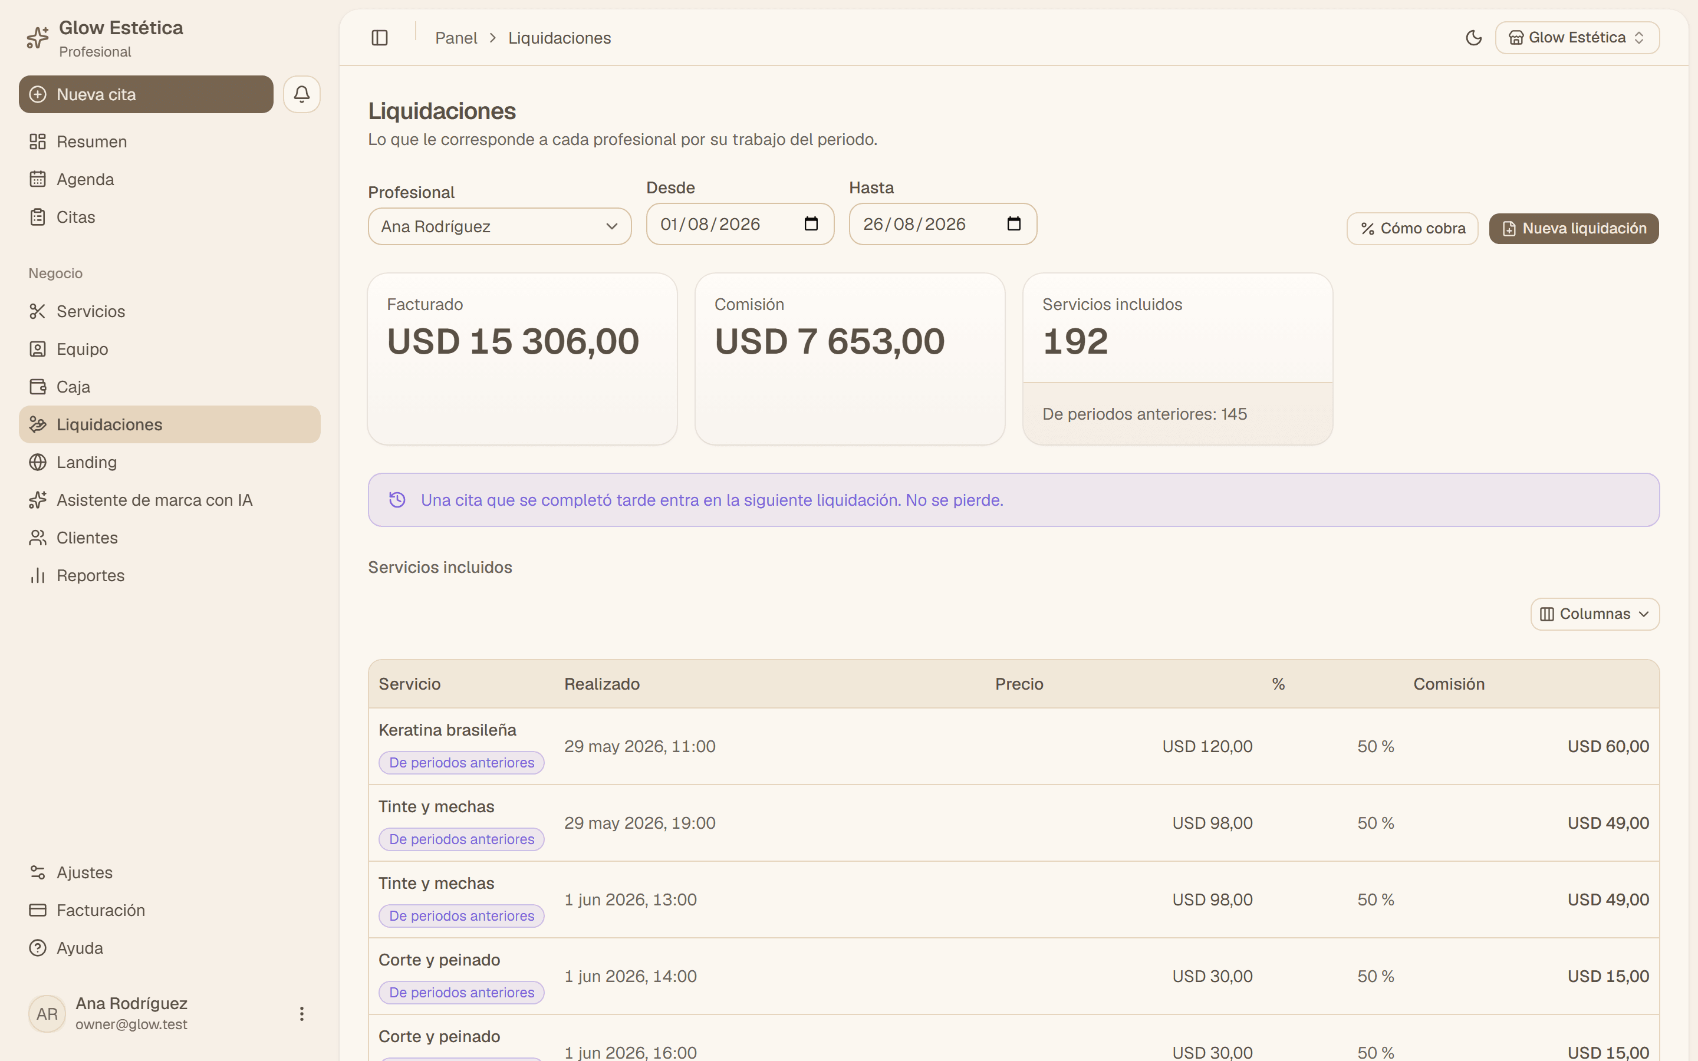Click commission value USD 60,00
Screen dimensions: 1698x1061
point(1608,747)
